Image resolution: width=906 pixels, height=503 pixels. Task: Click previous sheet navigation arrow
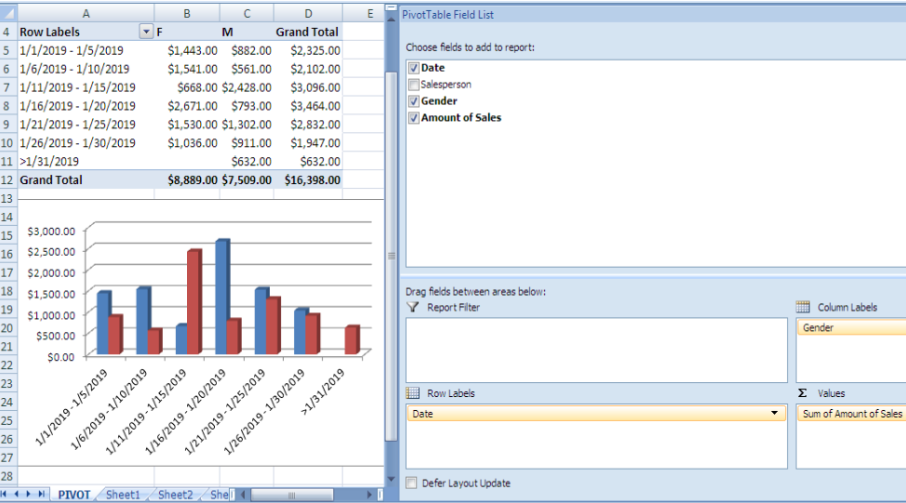16,495
